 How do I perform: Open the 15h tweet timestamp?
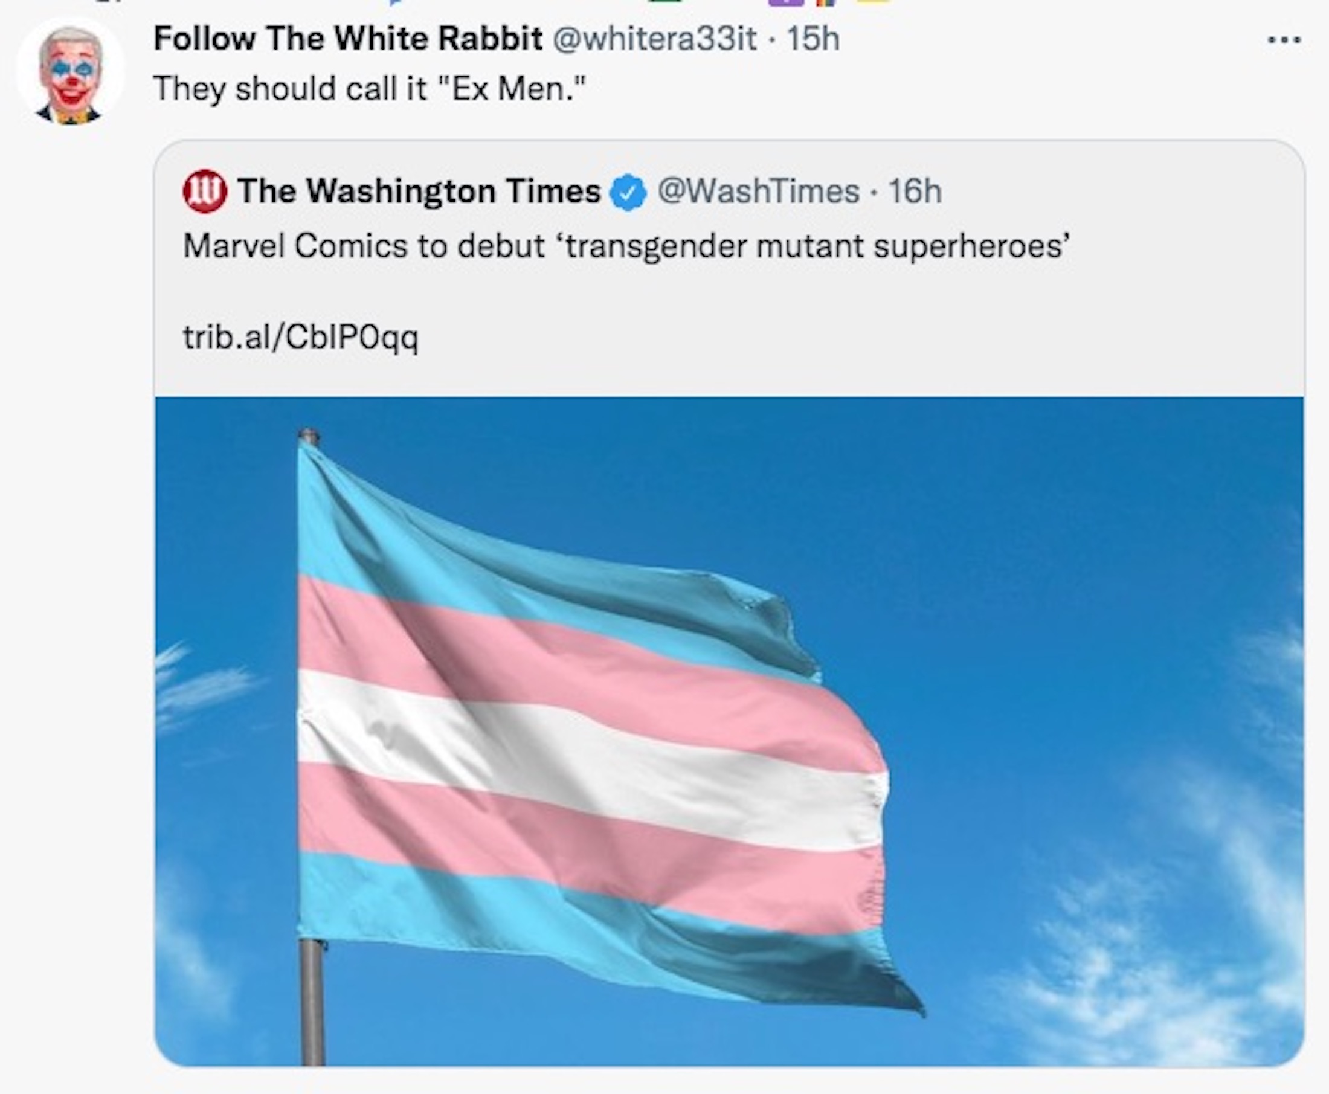(813, 39)
